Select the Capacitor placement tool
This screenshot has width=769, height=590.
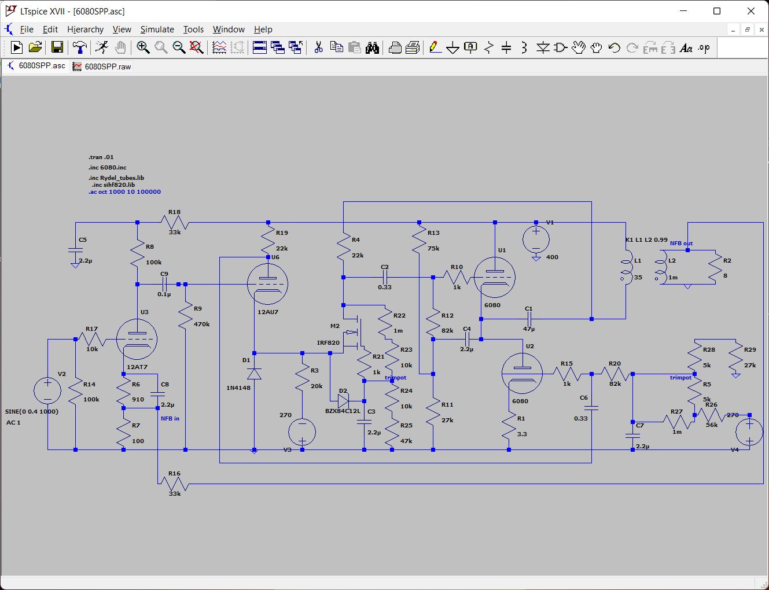click(506, 47)
